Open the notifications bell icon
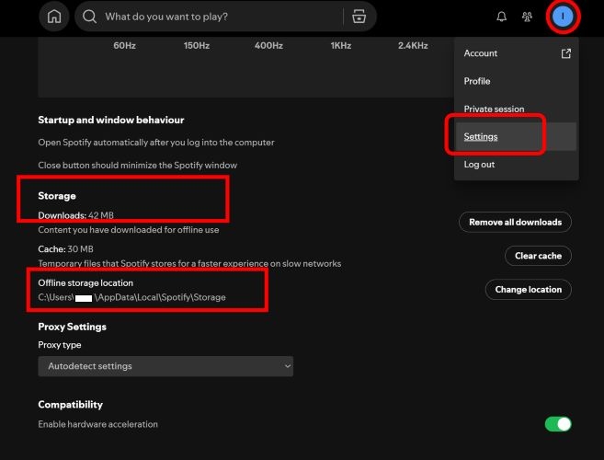 [x=501, y=17]
